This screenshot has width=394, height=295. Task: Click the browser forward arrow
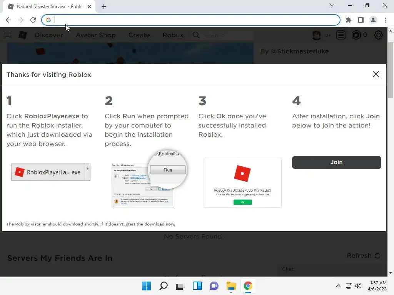(x=21, y=20)
